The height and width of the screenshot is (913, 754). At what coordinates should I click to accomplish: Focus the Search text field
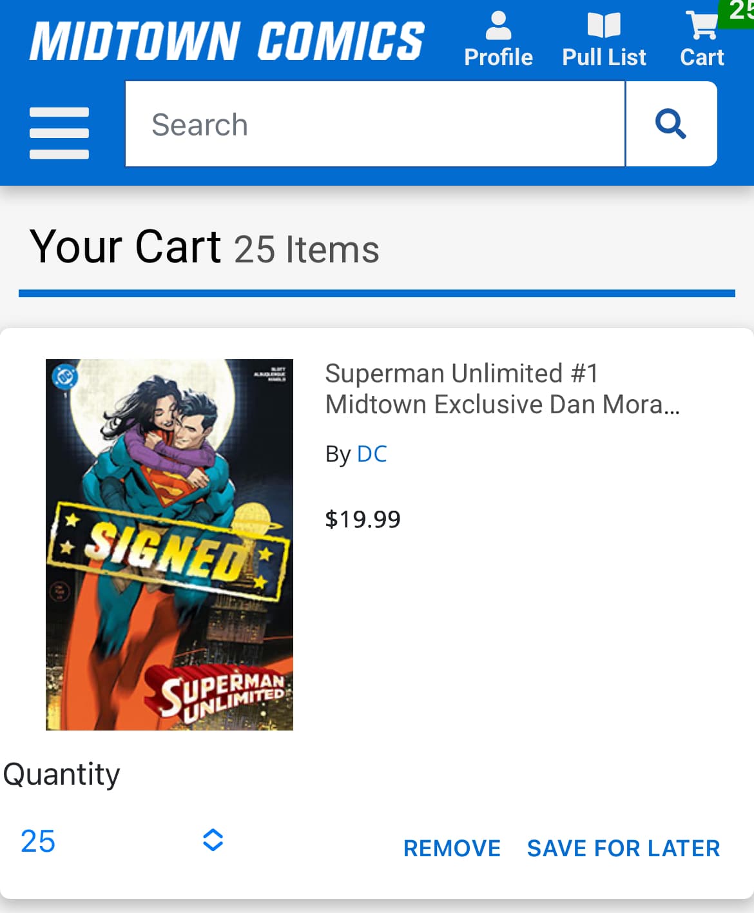point(374,124)
